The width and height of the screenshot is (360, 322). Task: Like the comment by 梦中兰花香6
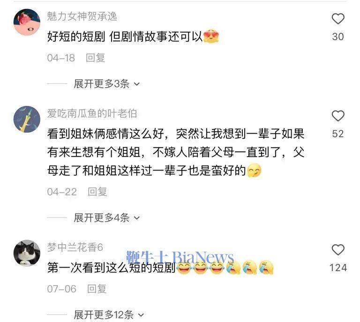(338, 250)
